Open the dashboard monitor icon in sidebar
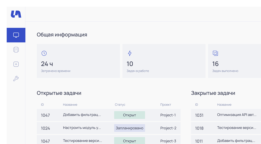 [x=16, y=35]
